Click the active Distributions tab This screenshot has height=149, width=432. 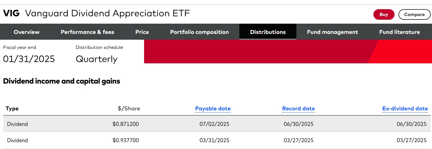[x=268, y=32]
